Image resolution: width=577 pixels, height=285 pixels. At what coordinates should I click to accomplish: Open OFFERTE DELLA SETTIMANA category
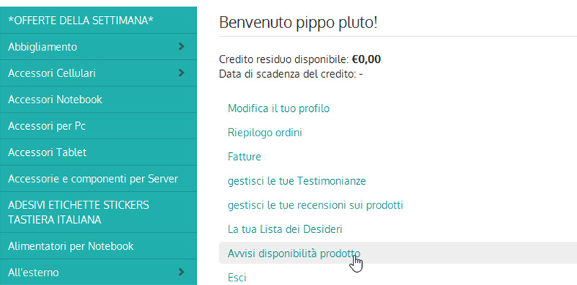pyautogui.click(x=98, y=20)
